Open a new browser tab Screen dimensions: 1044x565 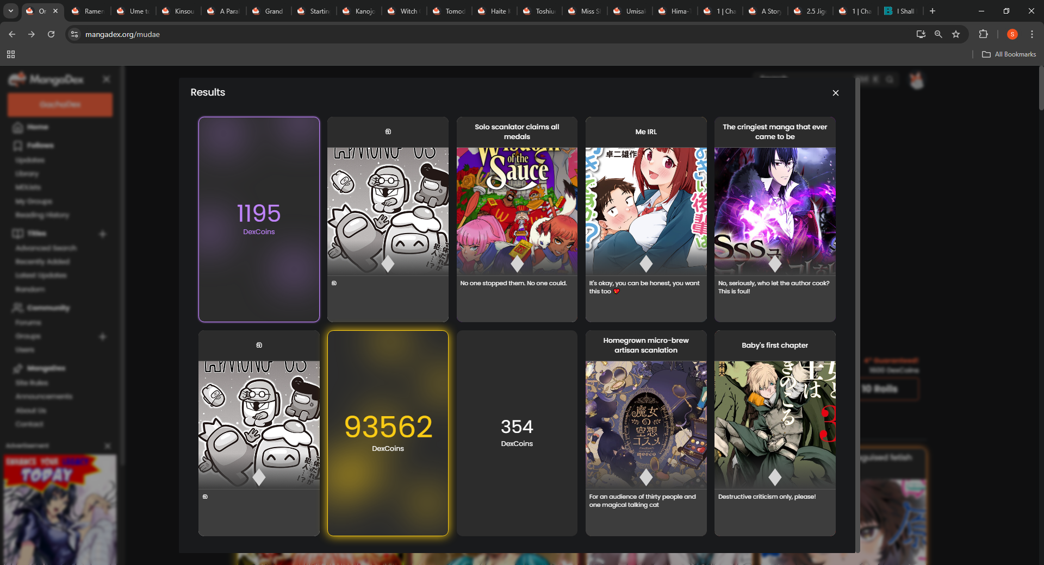coord(933,11)
